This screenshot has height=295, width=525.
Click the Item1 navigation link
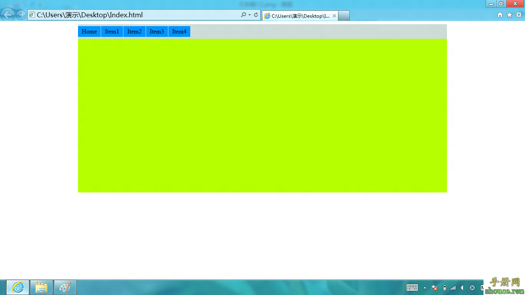[112, 31]
